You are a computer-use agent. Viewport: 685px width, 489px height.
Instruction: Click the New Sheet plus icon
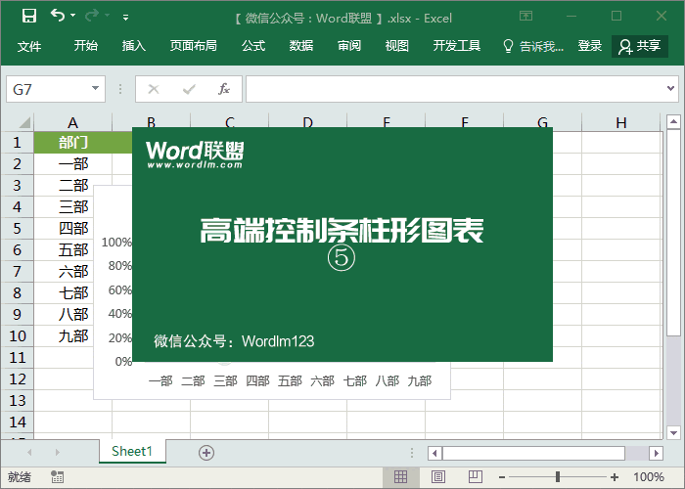pyautogui.click(x=206, y=453)
